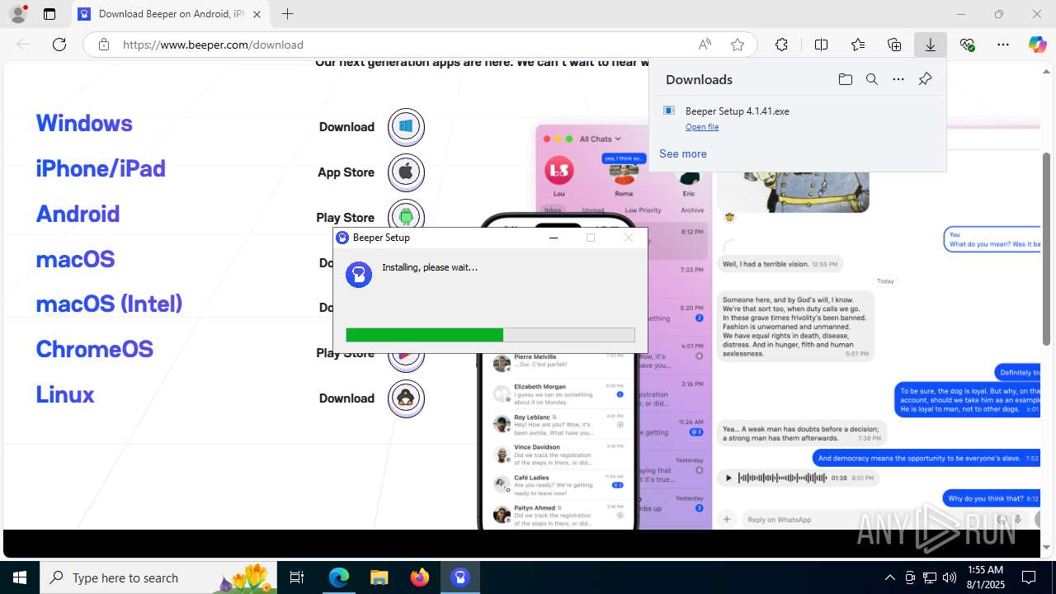Open the notification center icon
Image resolution: width=1056 pixels, height=594 pixels.
(x=1029, y=577)
